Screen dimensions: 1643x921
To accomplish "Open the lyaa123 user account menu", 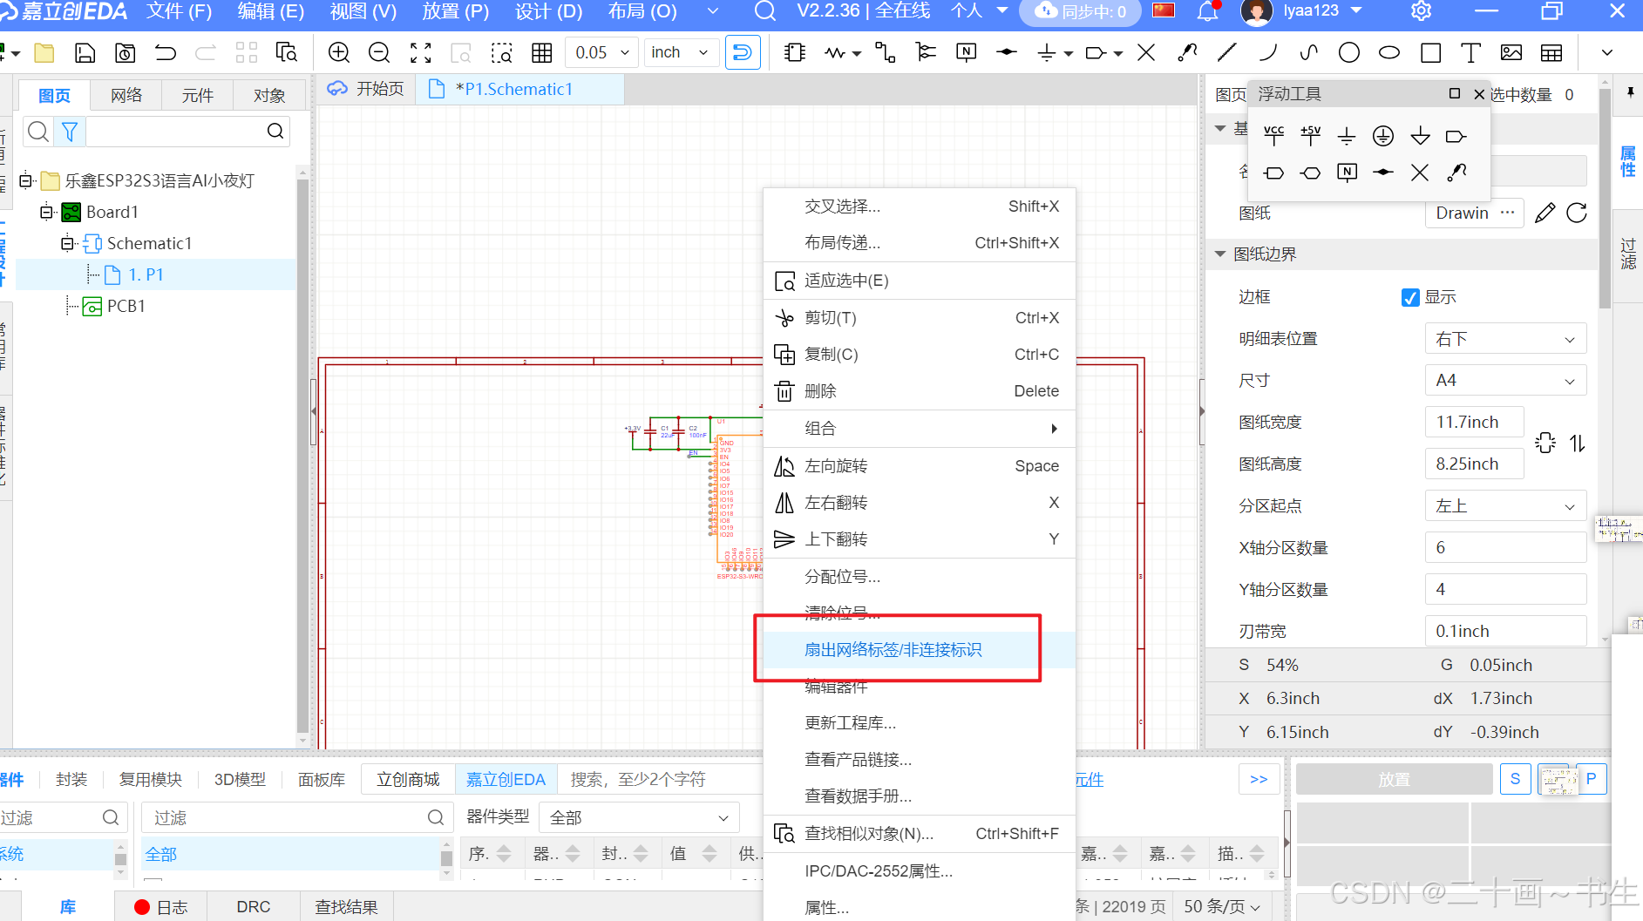I will tap(1321, 11).
